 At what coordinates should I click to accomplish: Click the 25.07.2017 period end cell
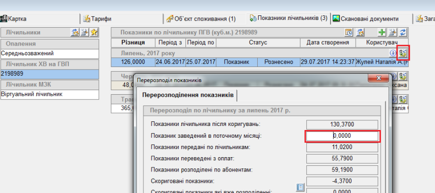tap(201, 62)
